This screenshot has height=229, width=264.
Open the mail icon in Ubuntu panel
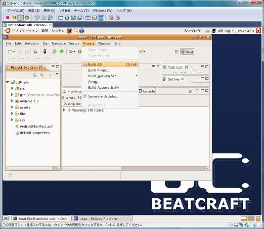coord(75,31)
